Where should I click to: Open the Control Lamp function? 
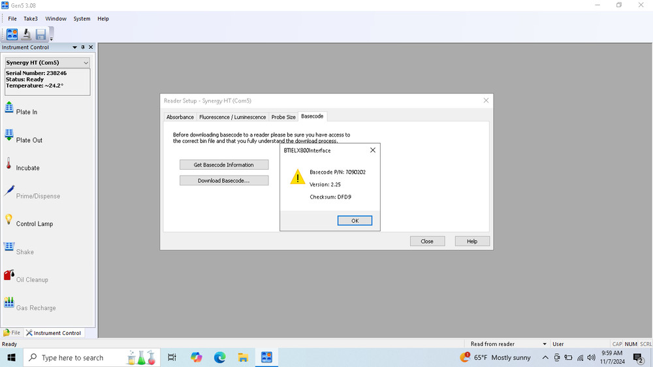point(34,224)
